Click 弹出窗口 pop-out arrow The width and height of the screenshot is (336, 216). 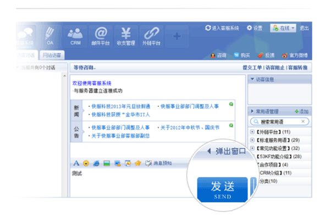pyautogui.click(x=209, y=151)
